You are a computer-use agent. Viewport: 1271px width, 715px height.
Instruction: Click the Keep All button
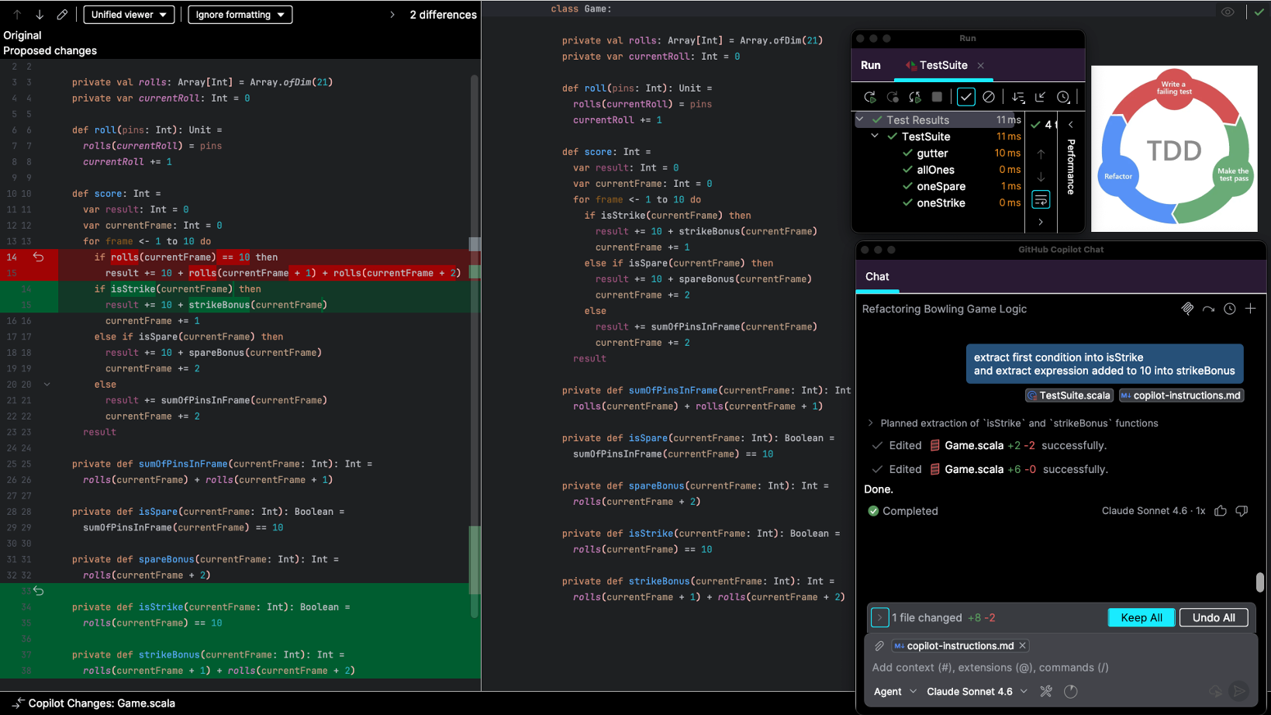click(x=1141, y=617)
